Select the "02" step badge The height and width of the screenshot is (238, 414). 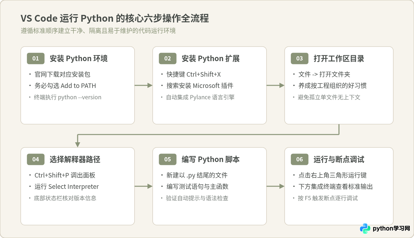click(x=168, y=59)
